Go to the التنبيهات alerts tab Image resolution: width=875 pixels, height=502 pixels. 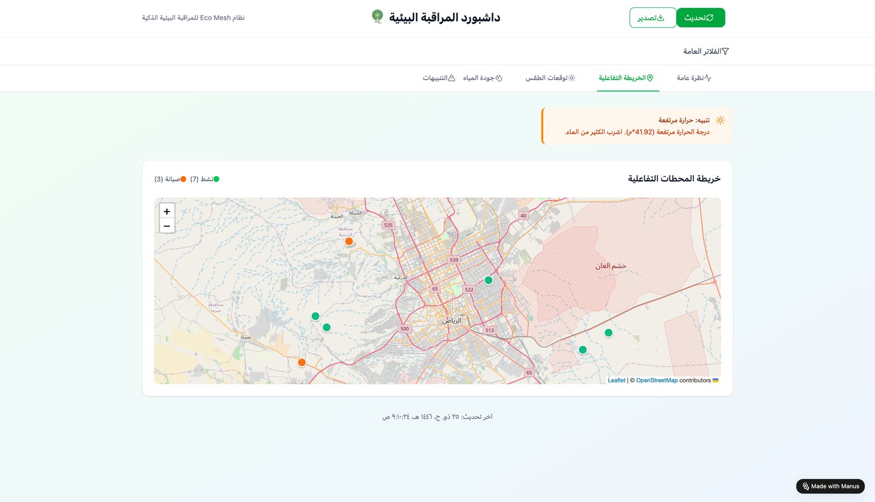(x=439, y=78)
